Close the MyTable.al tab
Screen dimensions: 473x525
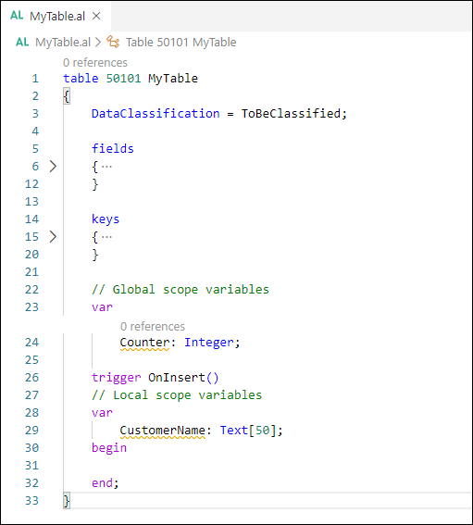click(96, 16)
